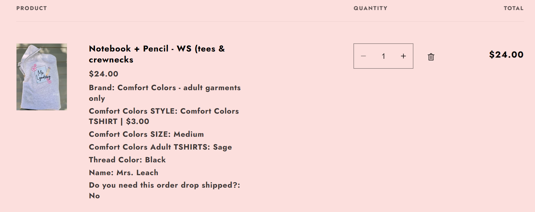The width and height of the screenshot is (535, 212).
Task: Click the drop shipped answer No
Action: coord(94,196)
